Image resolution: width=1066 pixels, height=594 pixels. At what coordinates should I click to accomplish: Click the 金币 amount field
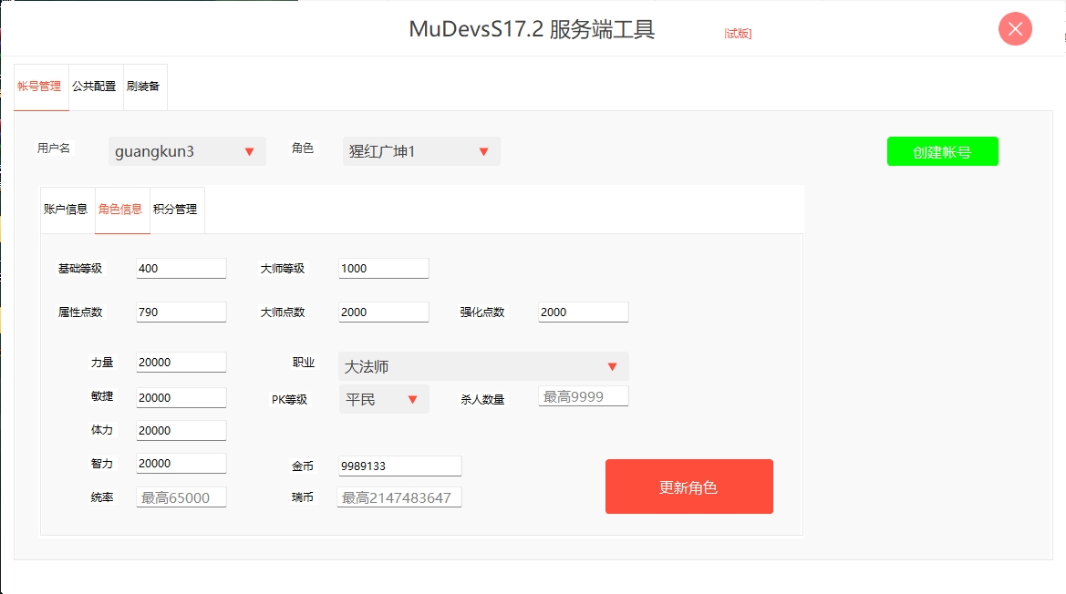point(399,466)
